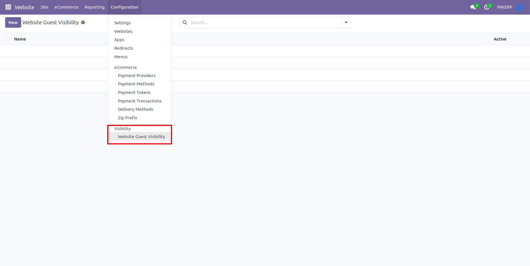Open the Reporting menu

(x=95, y=7)
